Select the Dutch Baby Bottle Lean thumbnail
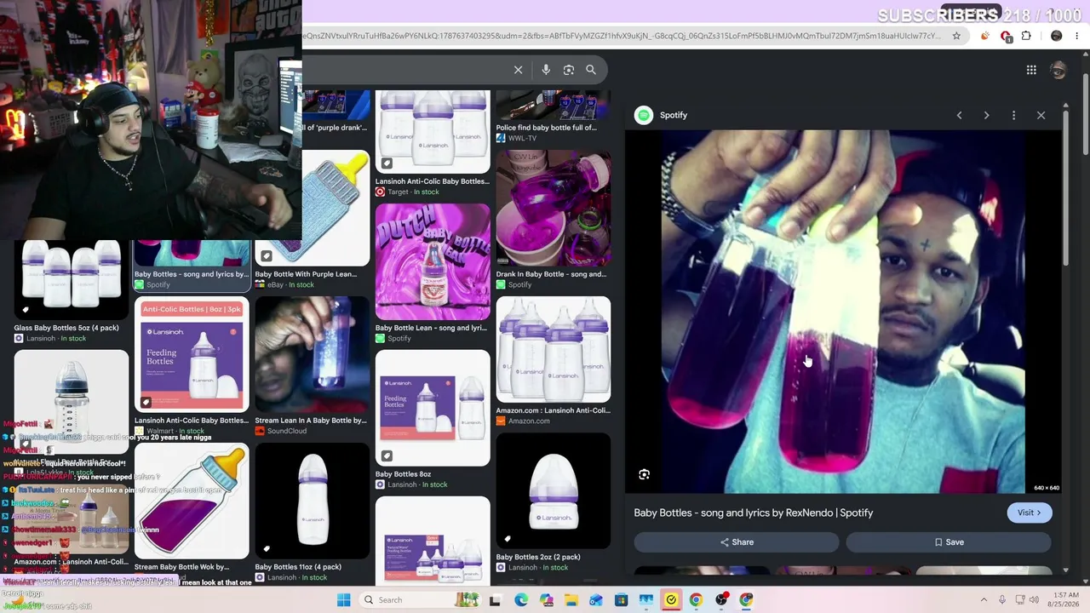The image size is (1090, 613). (x=433, y=261)
